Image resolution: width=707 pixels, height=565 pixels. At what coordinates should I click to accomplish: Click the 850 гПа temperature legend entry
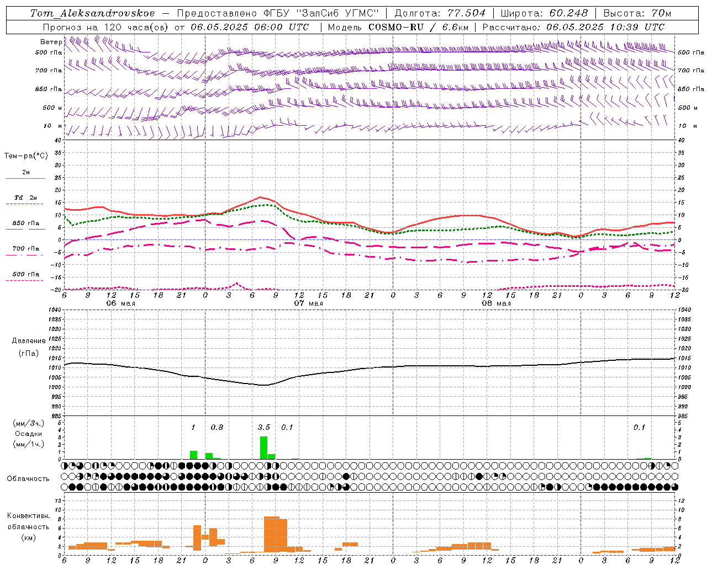coord(26,223)
